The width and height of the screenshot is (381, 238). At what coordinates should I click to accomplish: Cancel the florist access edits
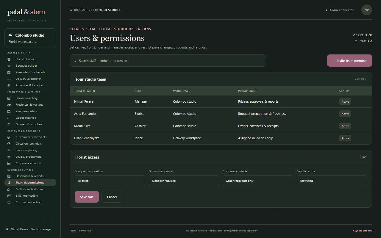click(x=112, y=197)
